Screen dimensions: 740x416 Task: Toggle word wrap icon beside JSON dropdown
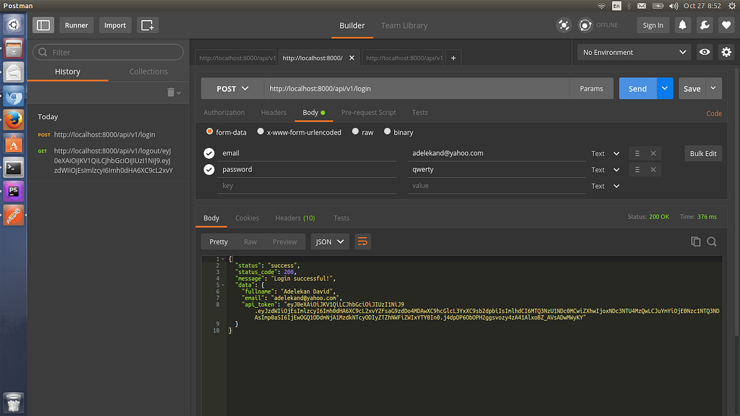[363, 241]
